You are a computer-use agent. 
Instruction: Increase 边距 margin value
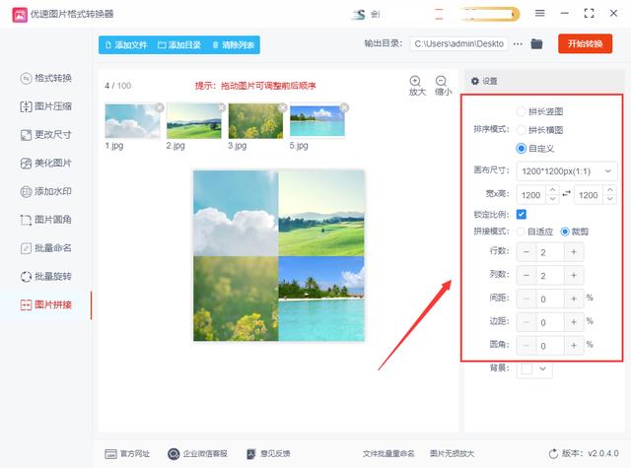click(x=574, y=322)
